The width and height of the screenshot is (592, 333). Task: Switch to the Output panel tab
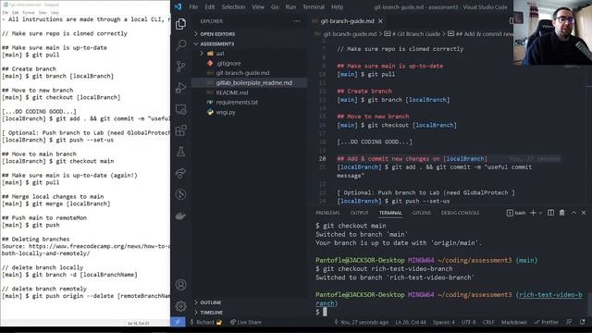360,213
